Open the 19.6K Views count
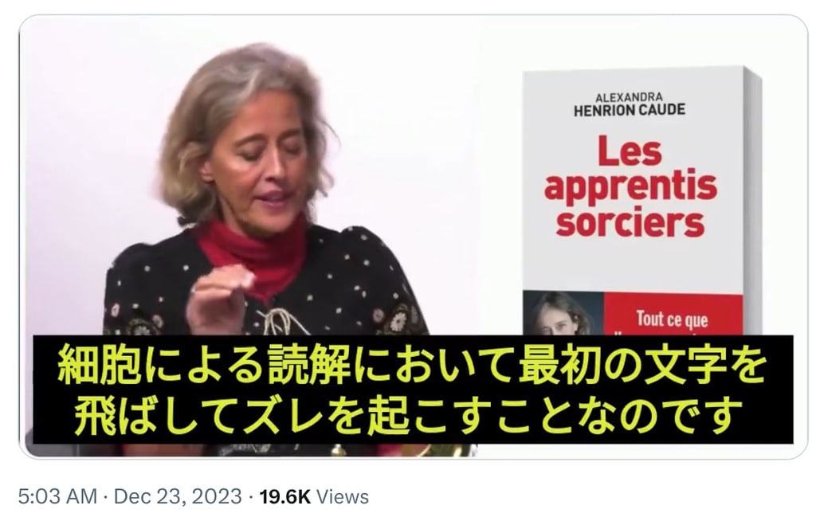The image size is (816, 521). pyautogui.click(x=314, y=497)
